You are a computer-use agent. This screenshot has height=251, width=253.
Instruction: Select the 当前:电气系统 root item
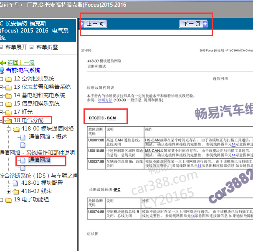click(x=23, y=70)
